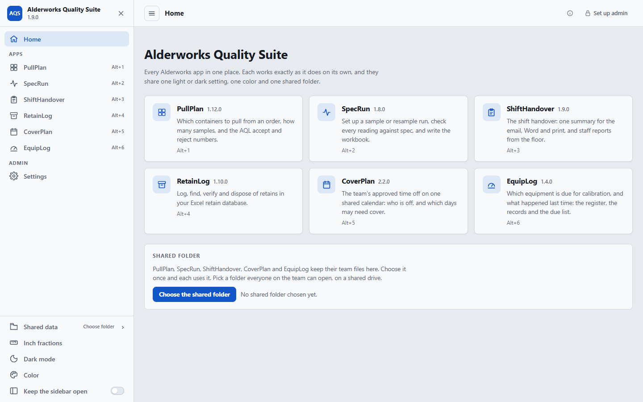
Task: Open the RetainLog card title
Action: (193, 181)
